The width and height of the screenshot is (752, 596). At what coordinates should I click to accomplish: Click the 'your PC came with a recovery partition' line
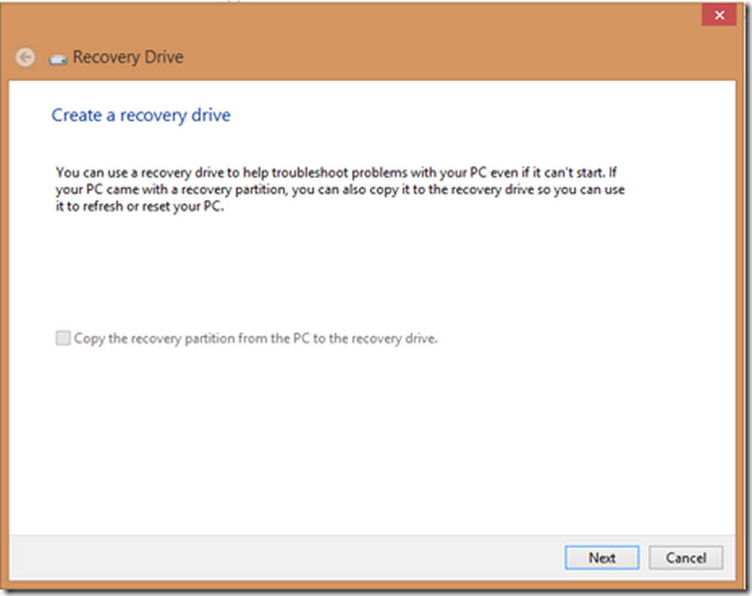coord(338,190)
